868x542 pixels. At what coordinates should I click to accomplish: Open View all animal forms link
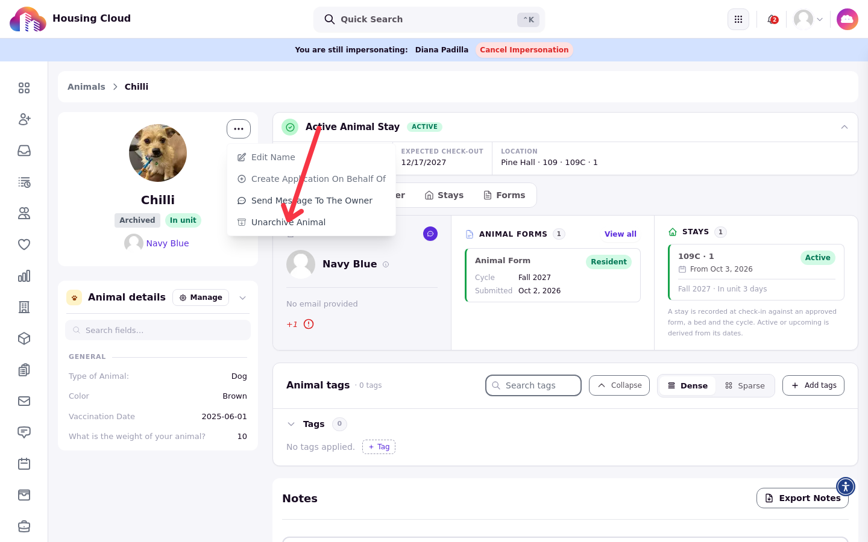pos(620,234)
